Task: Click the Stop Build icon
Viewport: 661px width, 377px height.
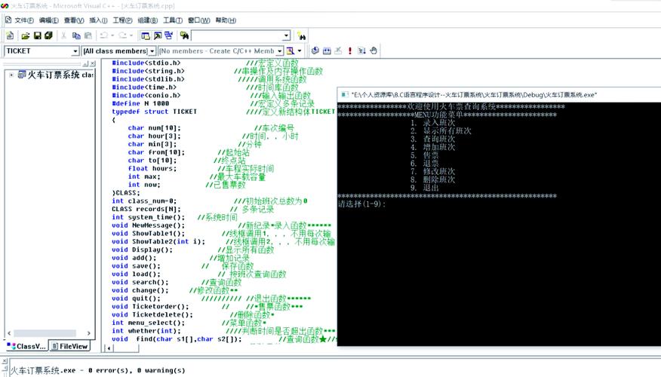Action: point(338,51)
